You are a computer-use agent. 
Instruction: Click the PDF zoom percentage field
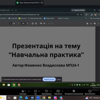coord(23,23)
